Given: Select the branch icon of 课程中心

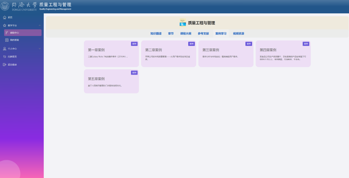Looking at the screenshot, I should pos(7,33).
